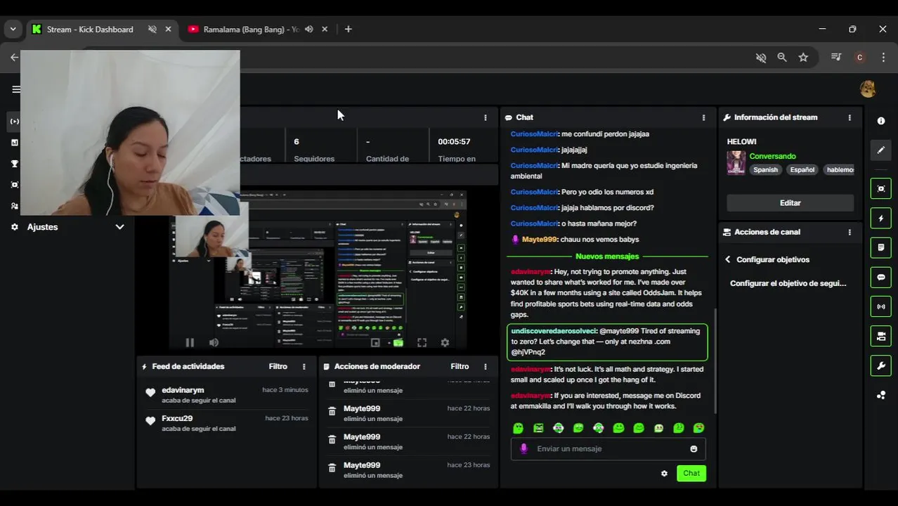The width and height of the screenshot is (898, 506).
Task: Enter fullscreen on stream preview player
Action: [422, 342]
